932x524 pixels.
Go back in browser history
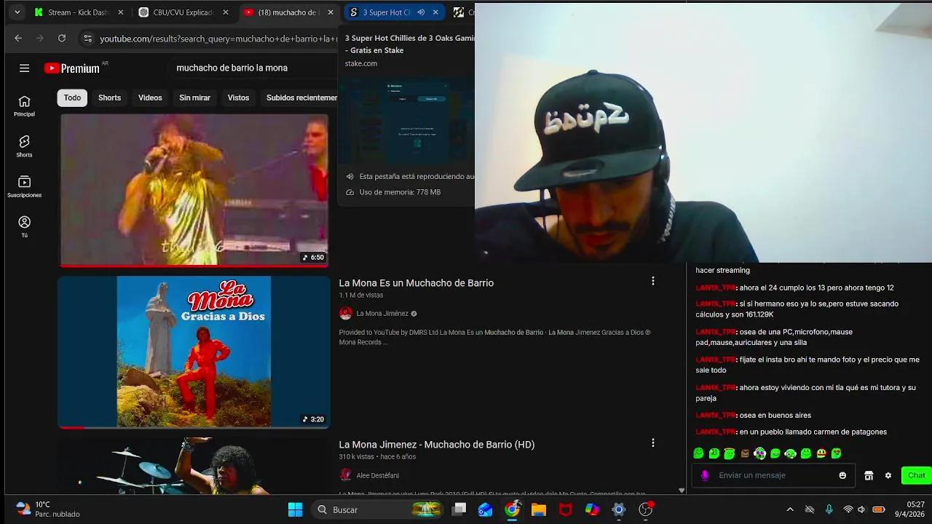[x=18, y=39]
